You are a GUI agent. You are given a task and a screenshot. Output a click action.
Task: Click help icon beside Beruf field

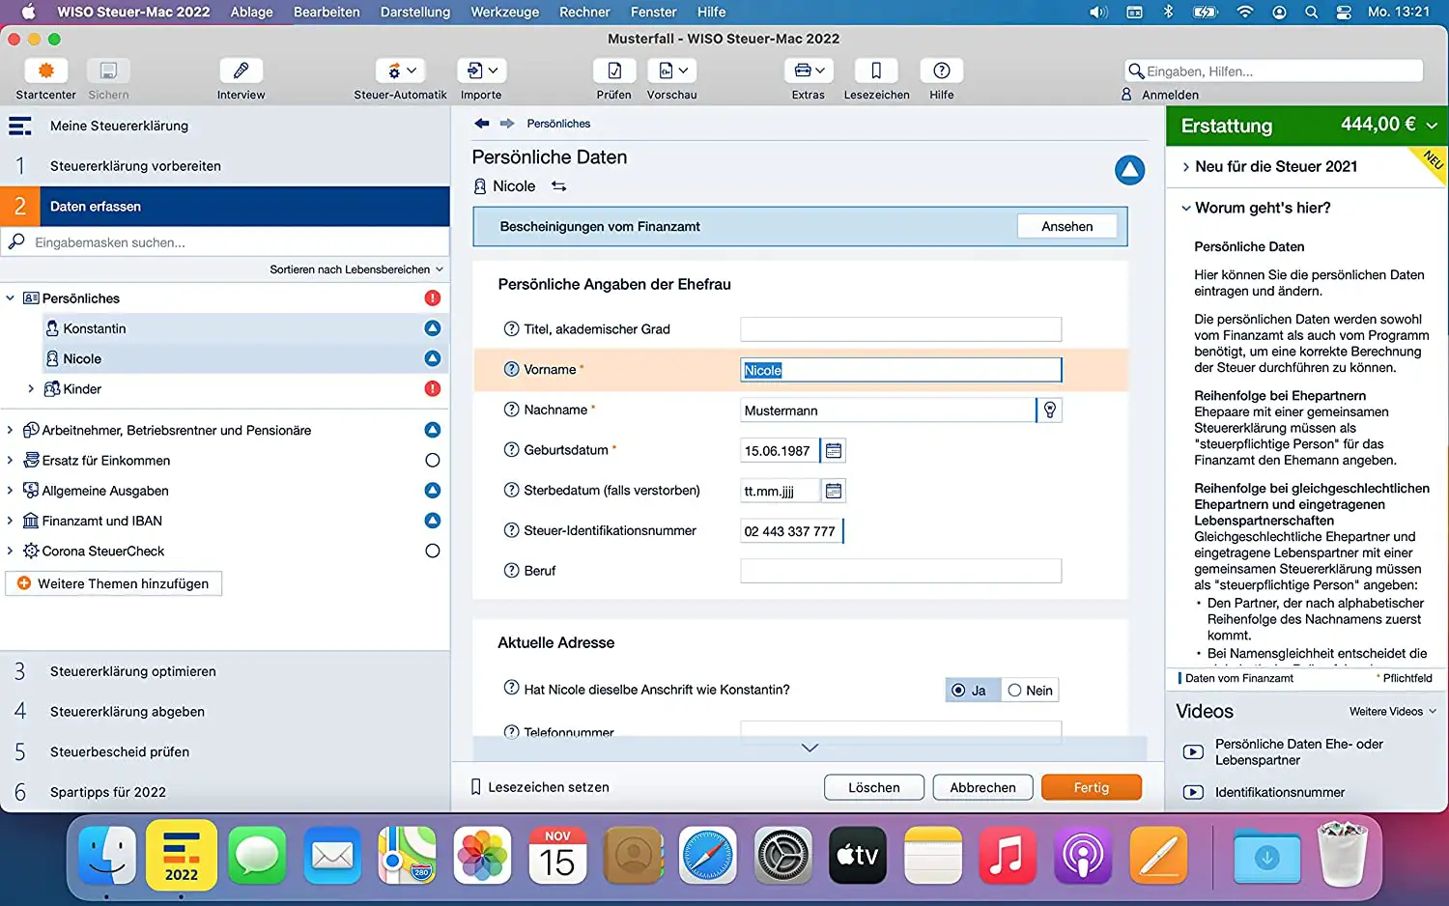(511, 571)
